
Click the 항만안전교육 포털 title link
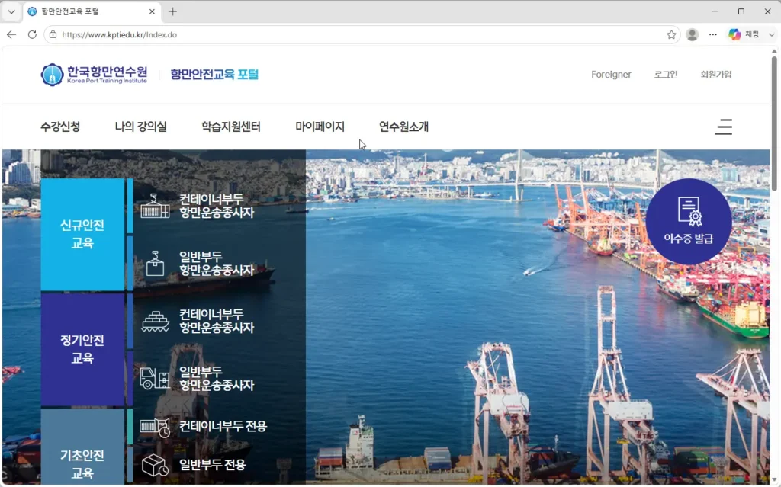pyautogui.click(x=214, y=74)
